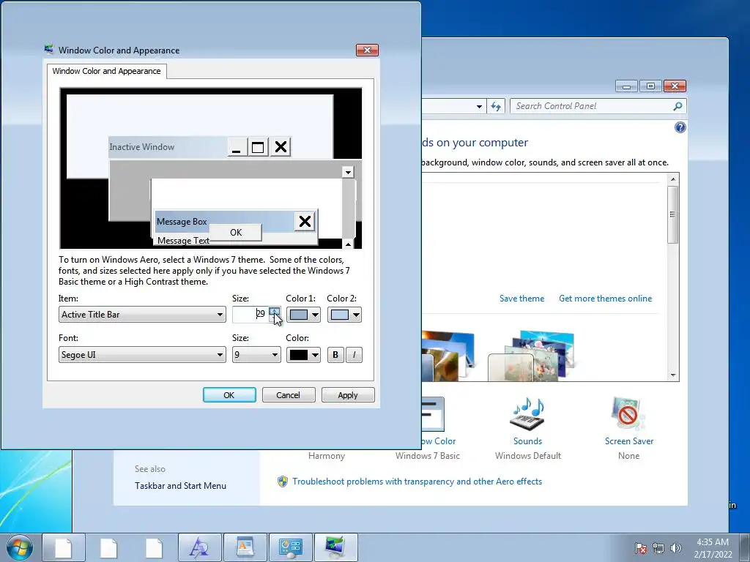Click the volume speaker tray icon
Screen dimensions: 750x562
(676, 548)
